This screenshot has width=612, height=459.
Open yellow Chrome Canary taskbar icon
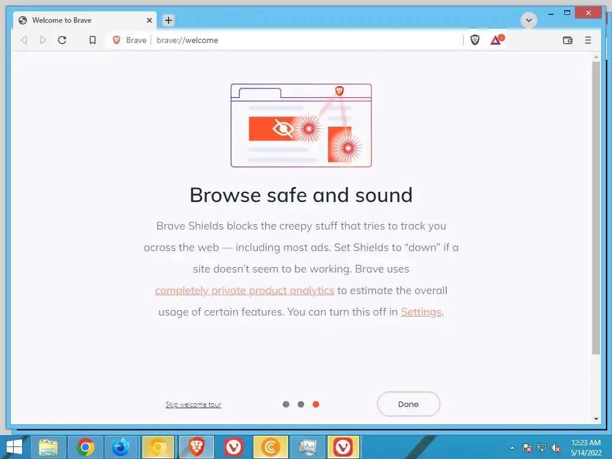(x=158, y=447)
